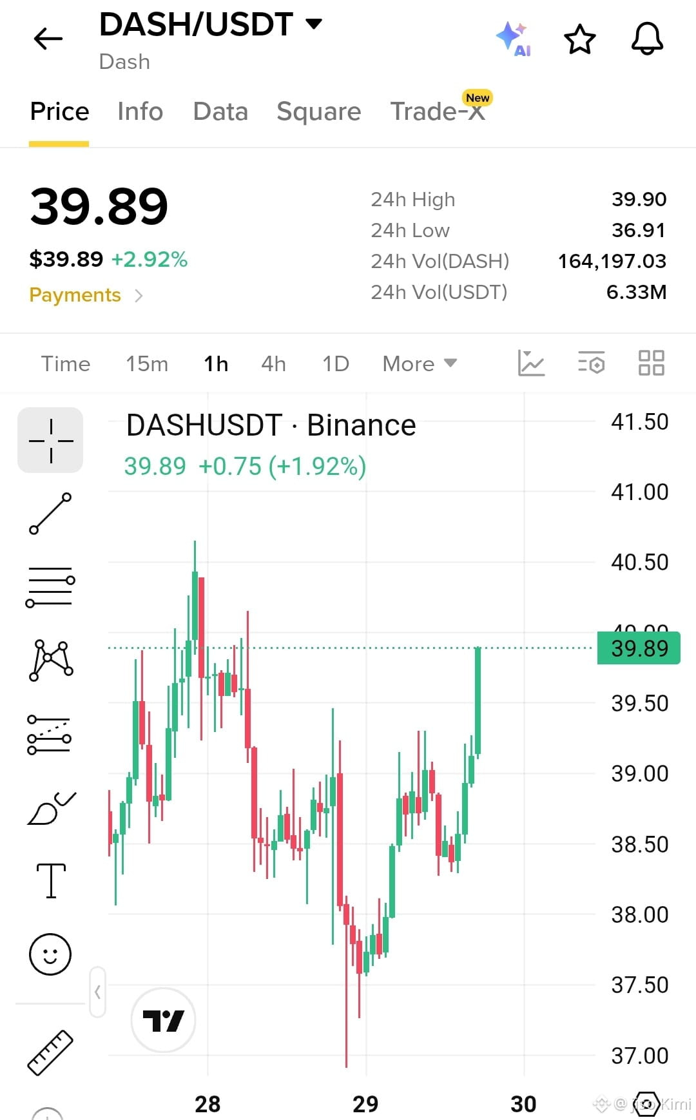Collapse the drawing toolbar handle
696x1120 pixels.
point(97,992)
